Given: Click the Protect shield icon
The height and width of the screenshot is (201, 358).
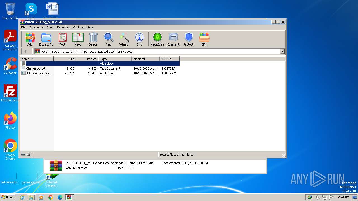Looking at the screenshot, I should click(x=189, y=39).
